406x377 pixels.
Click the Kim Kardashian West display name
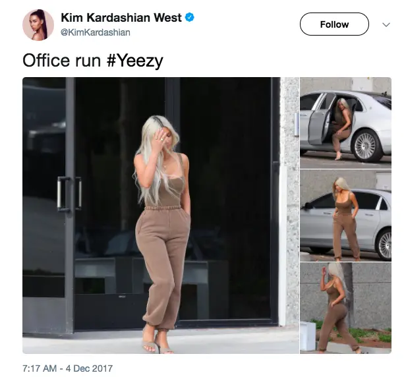pos(121,18)
